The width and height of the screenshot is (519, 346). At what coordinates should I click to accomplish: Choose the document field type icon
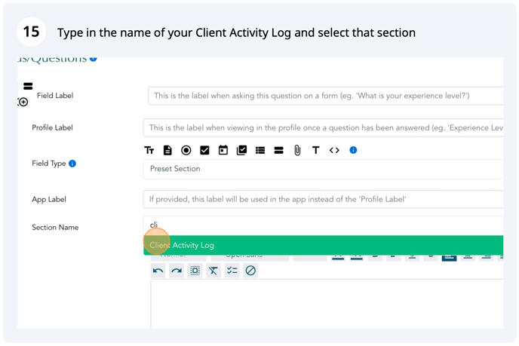point(167,151)
